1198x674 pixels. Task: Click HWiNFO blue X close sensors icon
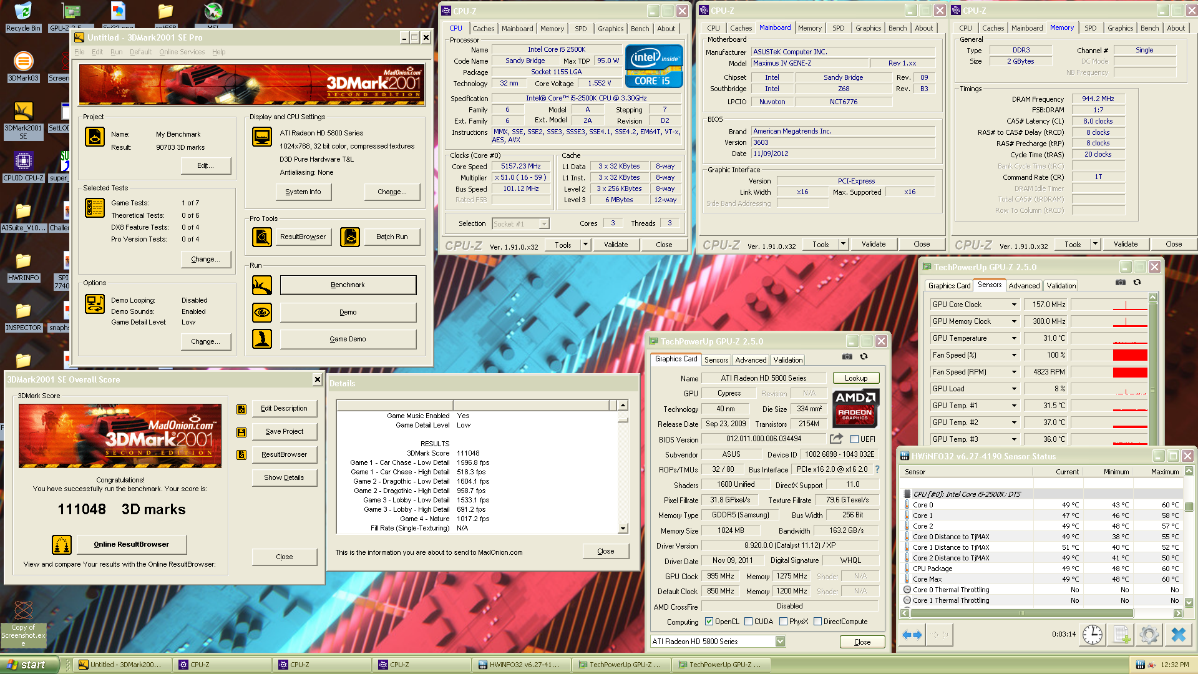1178,635
